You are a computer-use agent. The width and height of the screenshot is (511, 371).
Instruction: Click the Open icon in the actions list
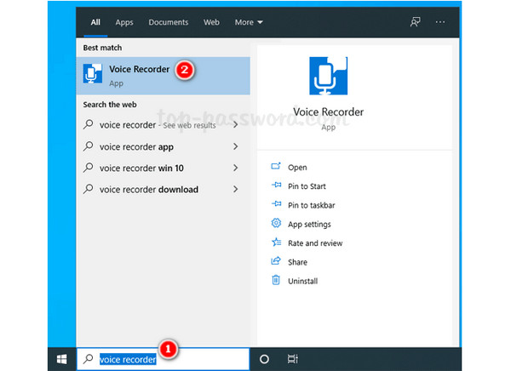tap(276, 167)
